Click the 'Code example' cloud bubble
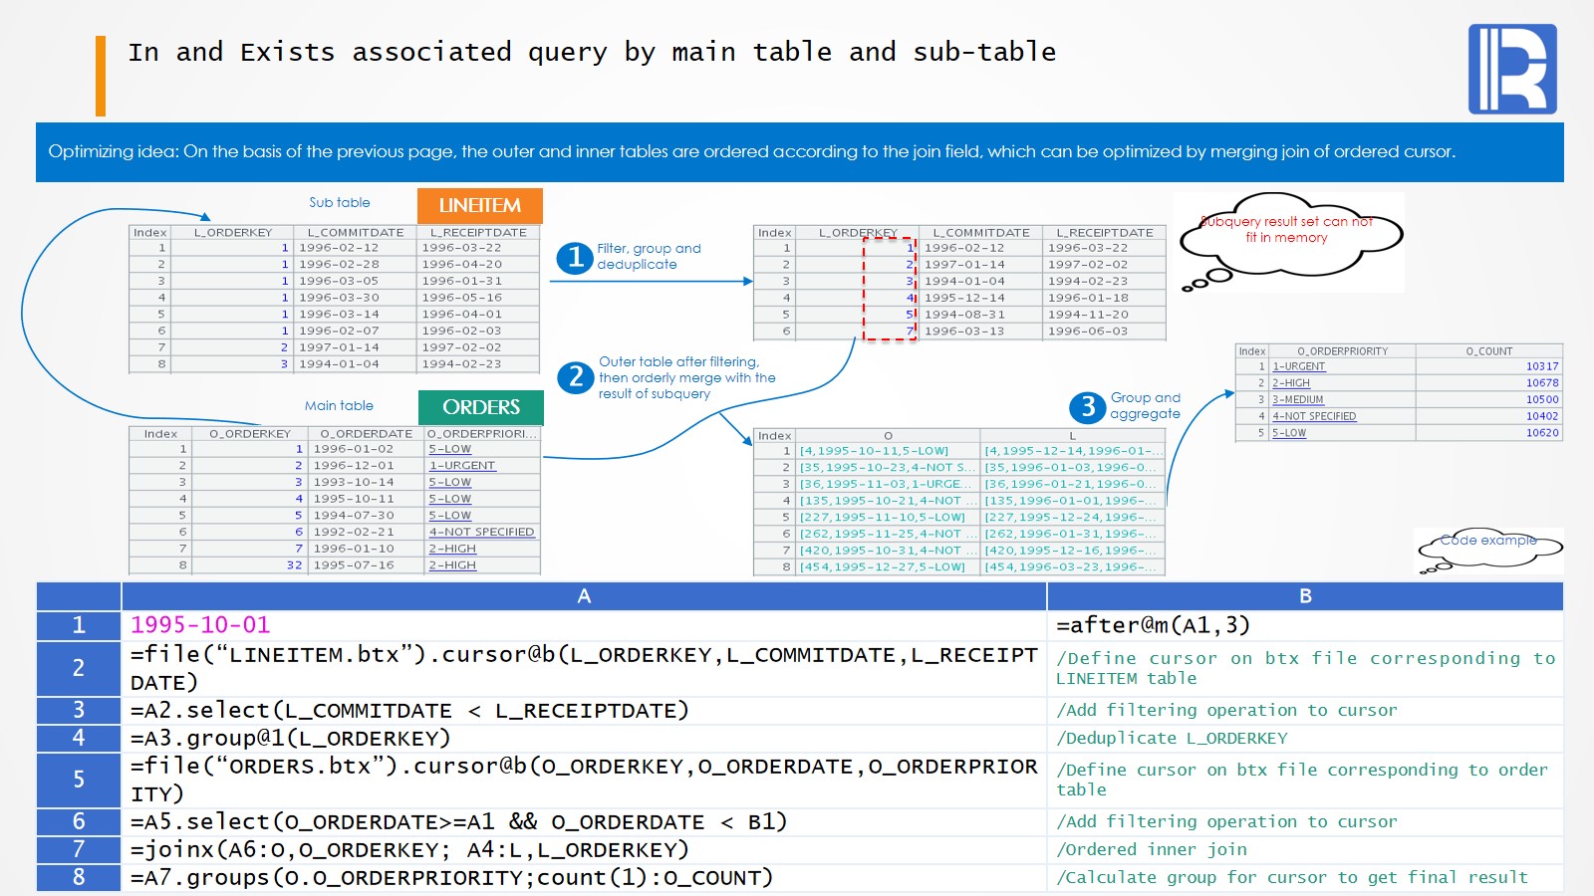The width and height of the screenshot is (1594, 896). [1488, 545]
